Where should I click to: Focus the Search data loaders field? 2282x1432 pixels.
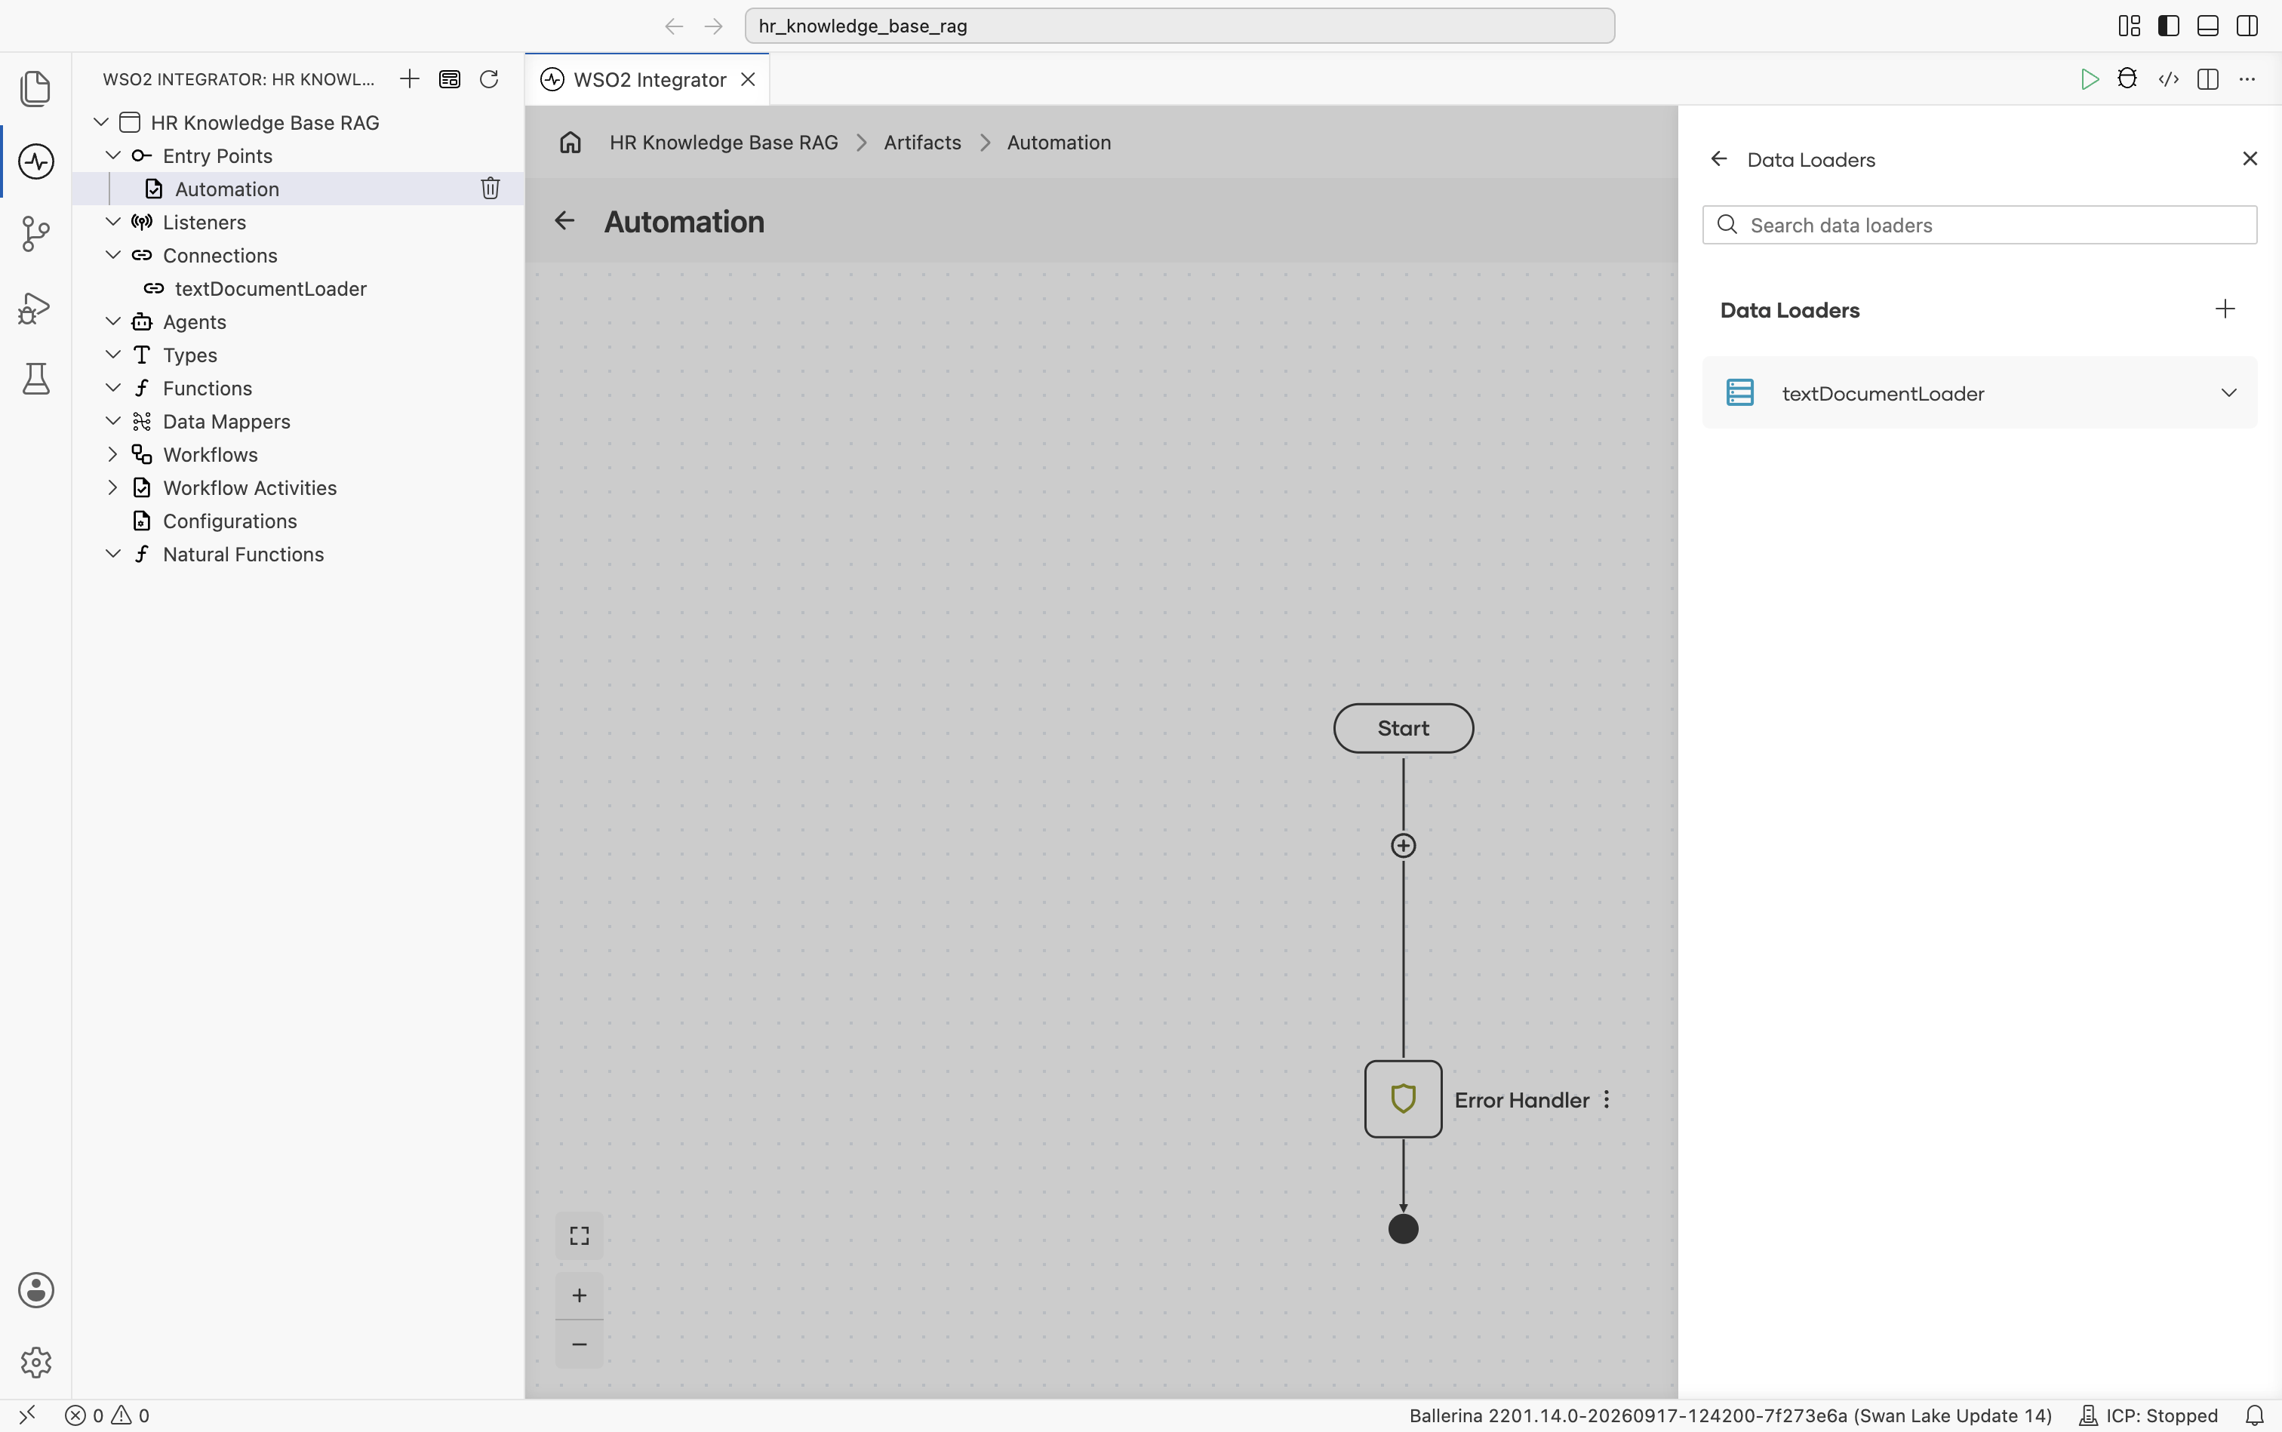1979,225
